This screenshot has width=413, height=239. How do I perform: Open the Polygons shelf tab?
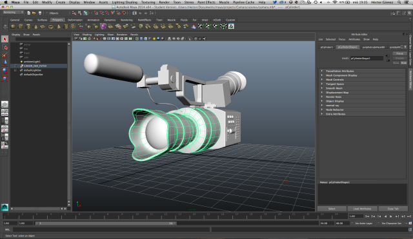[57, 20]
